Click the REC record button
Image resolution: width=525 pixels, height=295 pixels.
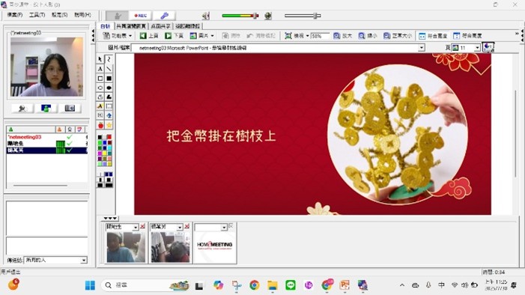point(141,16)
